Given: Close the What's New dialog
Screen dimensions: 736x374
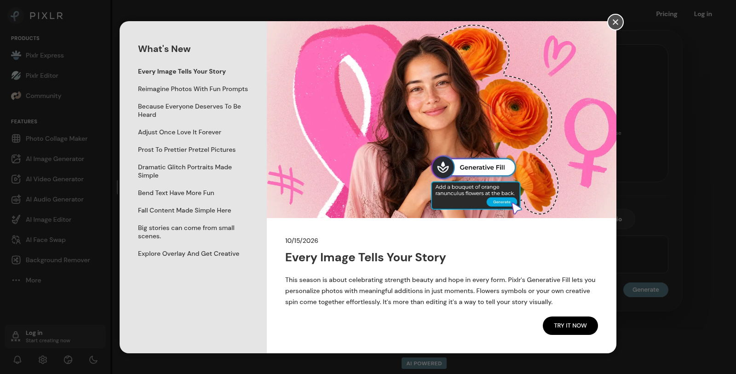Looking at the screenshot, I should tap(615, 22).
